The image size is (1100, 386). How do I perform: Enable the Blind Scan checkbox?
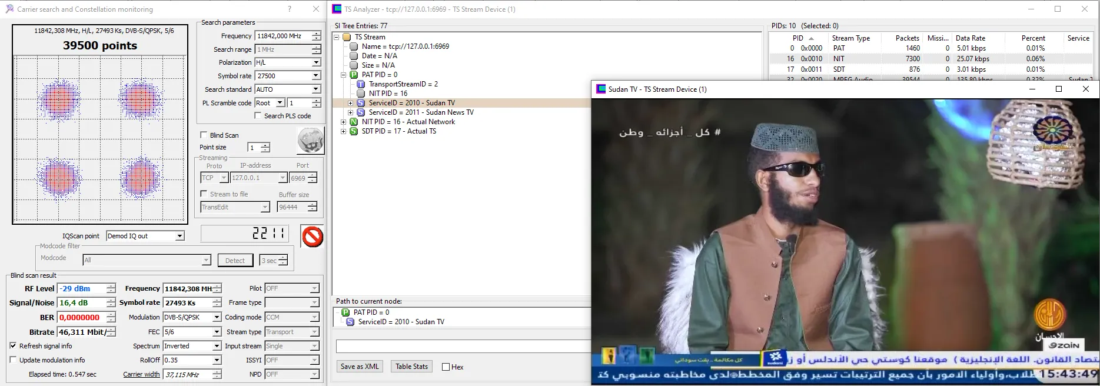point(204,135)
